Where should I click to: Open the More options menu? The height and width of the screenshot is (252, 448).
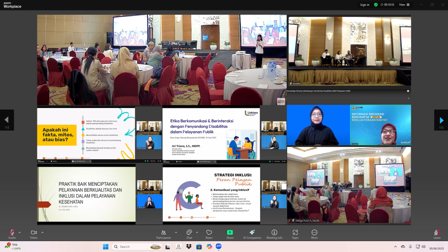tap(314, 233)
